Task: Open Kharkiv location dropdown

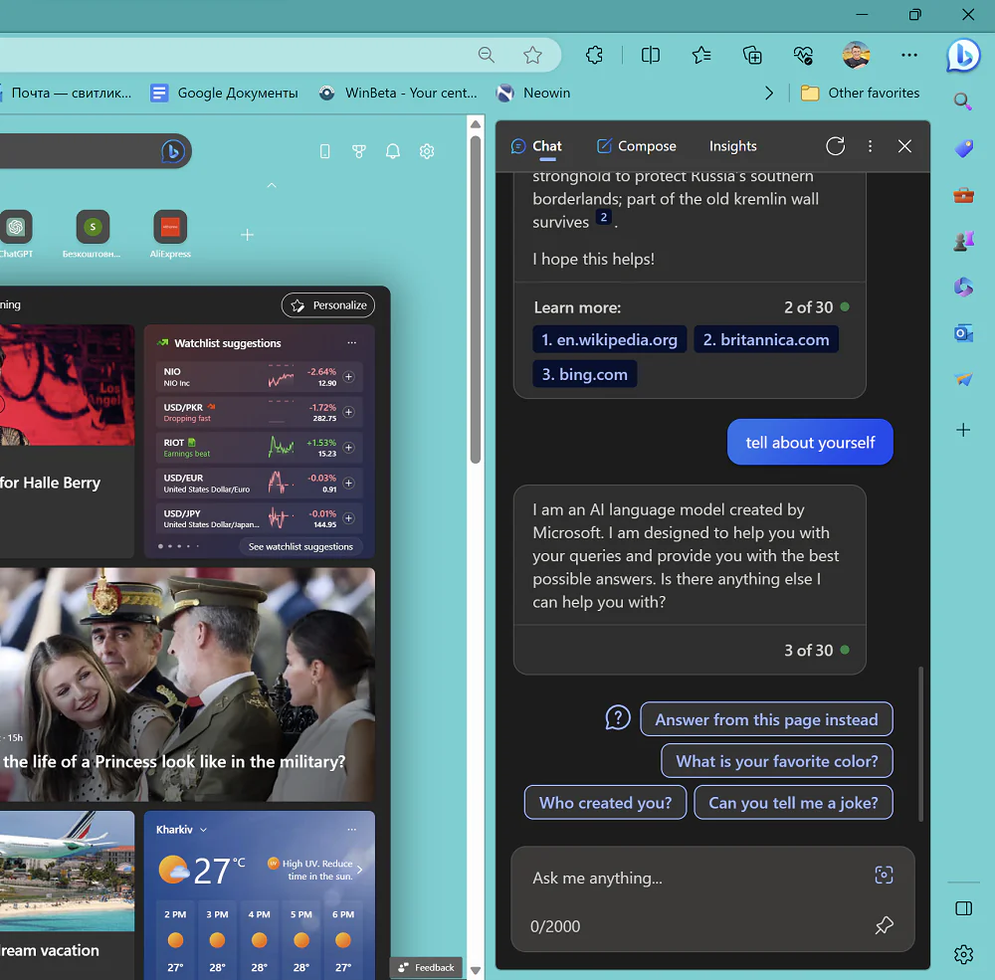Action: [x=181, y=830]
